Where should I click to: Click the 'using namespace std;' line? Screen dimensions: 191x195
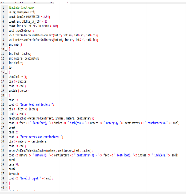[x=22, y=12]
